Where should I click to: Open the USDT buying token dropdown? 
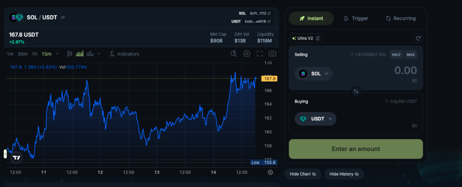pyautogui.click(x=315, y=119)
